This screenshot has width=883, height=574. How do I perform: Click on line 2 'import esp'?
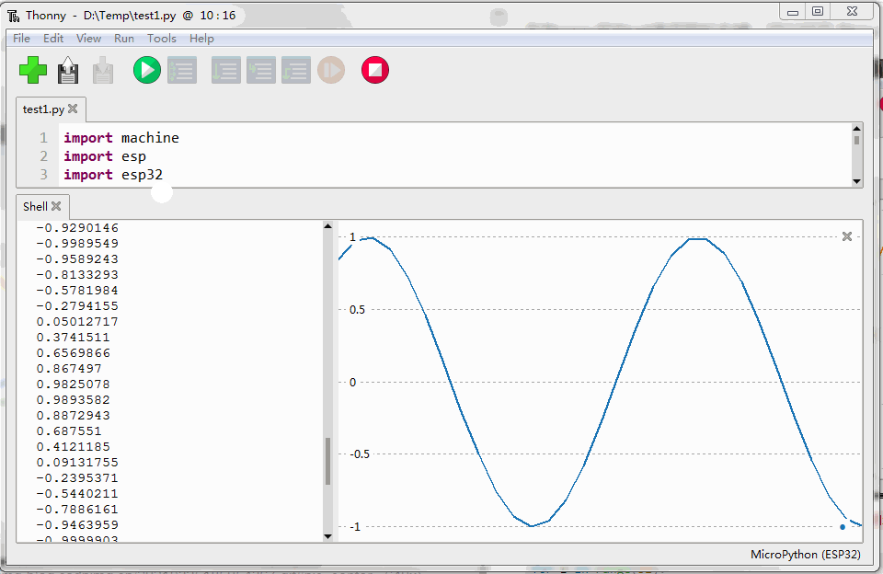click(105, 156)
